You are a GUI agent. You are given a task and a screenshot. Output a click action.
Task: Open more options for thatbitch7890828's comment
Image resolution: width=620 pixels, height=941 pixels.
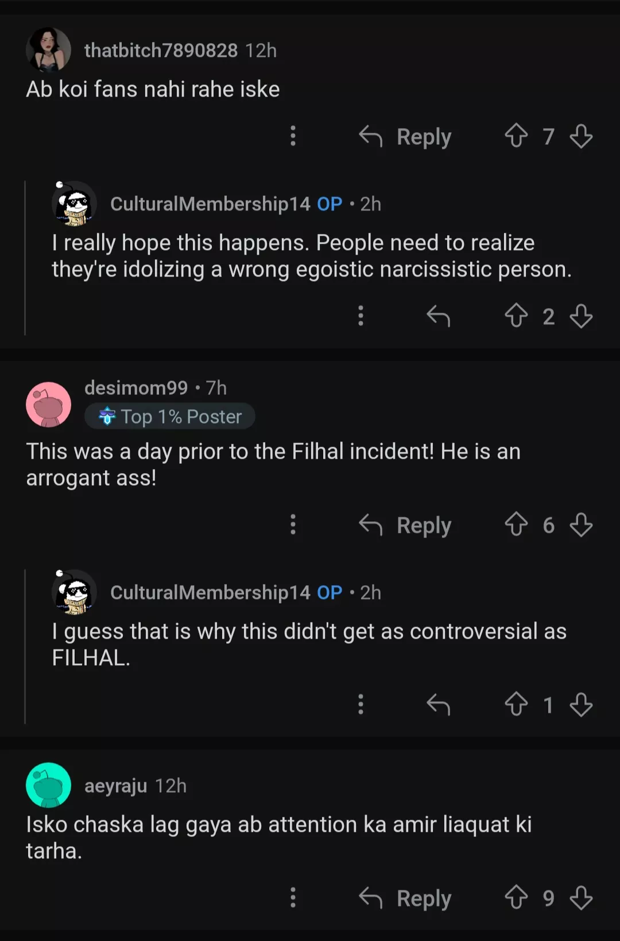click(x=293, y=136)
